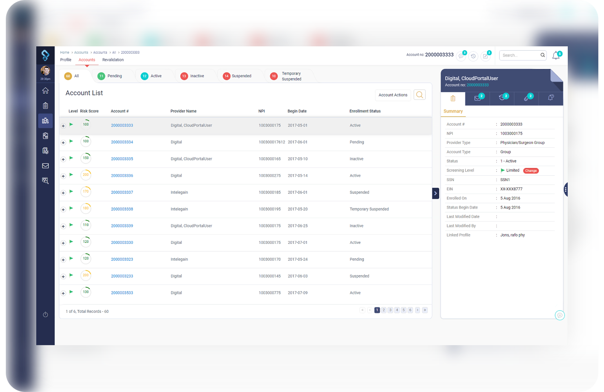
Task: Switch to the Revalidation tab
Action: [113, 60]
